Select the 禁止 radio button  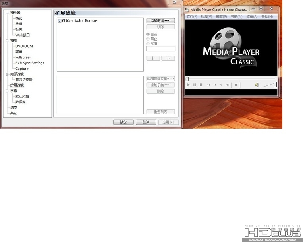point(148,39)
